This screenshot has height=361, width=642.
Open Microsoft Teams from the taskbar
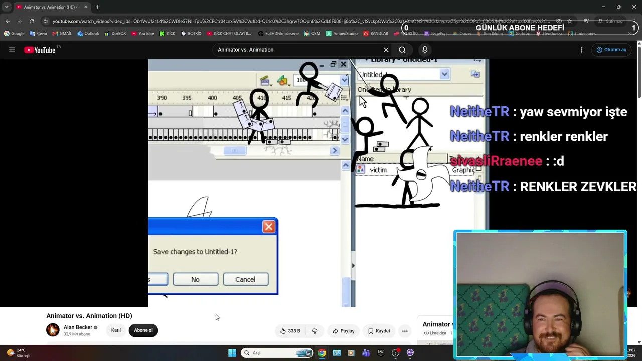366,353
